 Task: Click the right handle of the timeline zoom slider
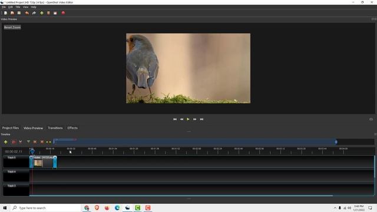(x=336, y=142)
